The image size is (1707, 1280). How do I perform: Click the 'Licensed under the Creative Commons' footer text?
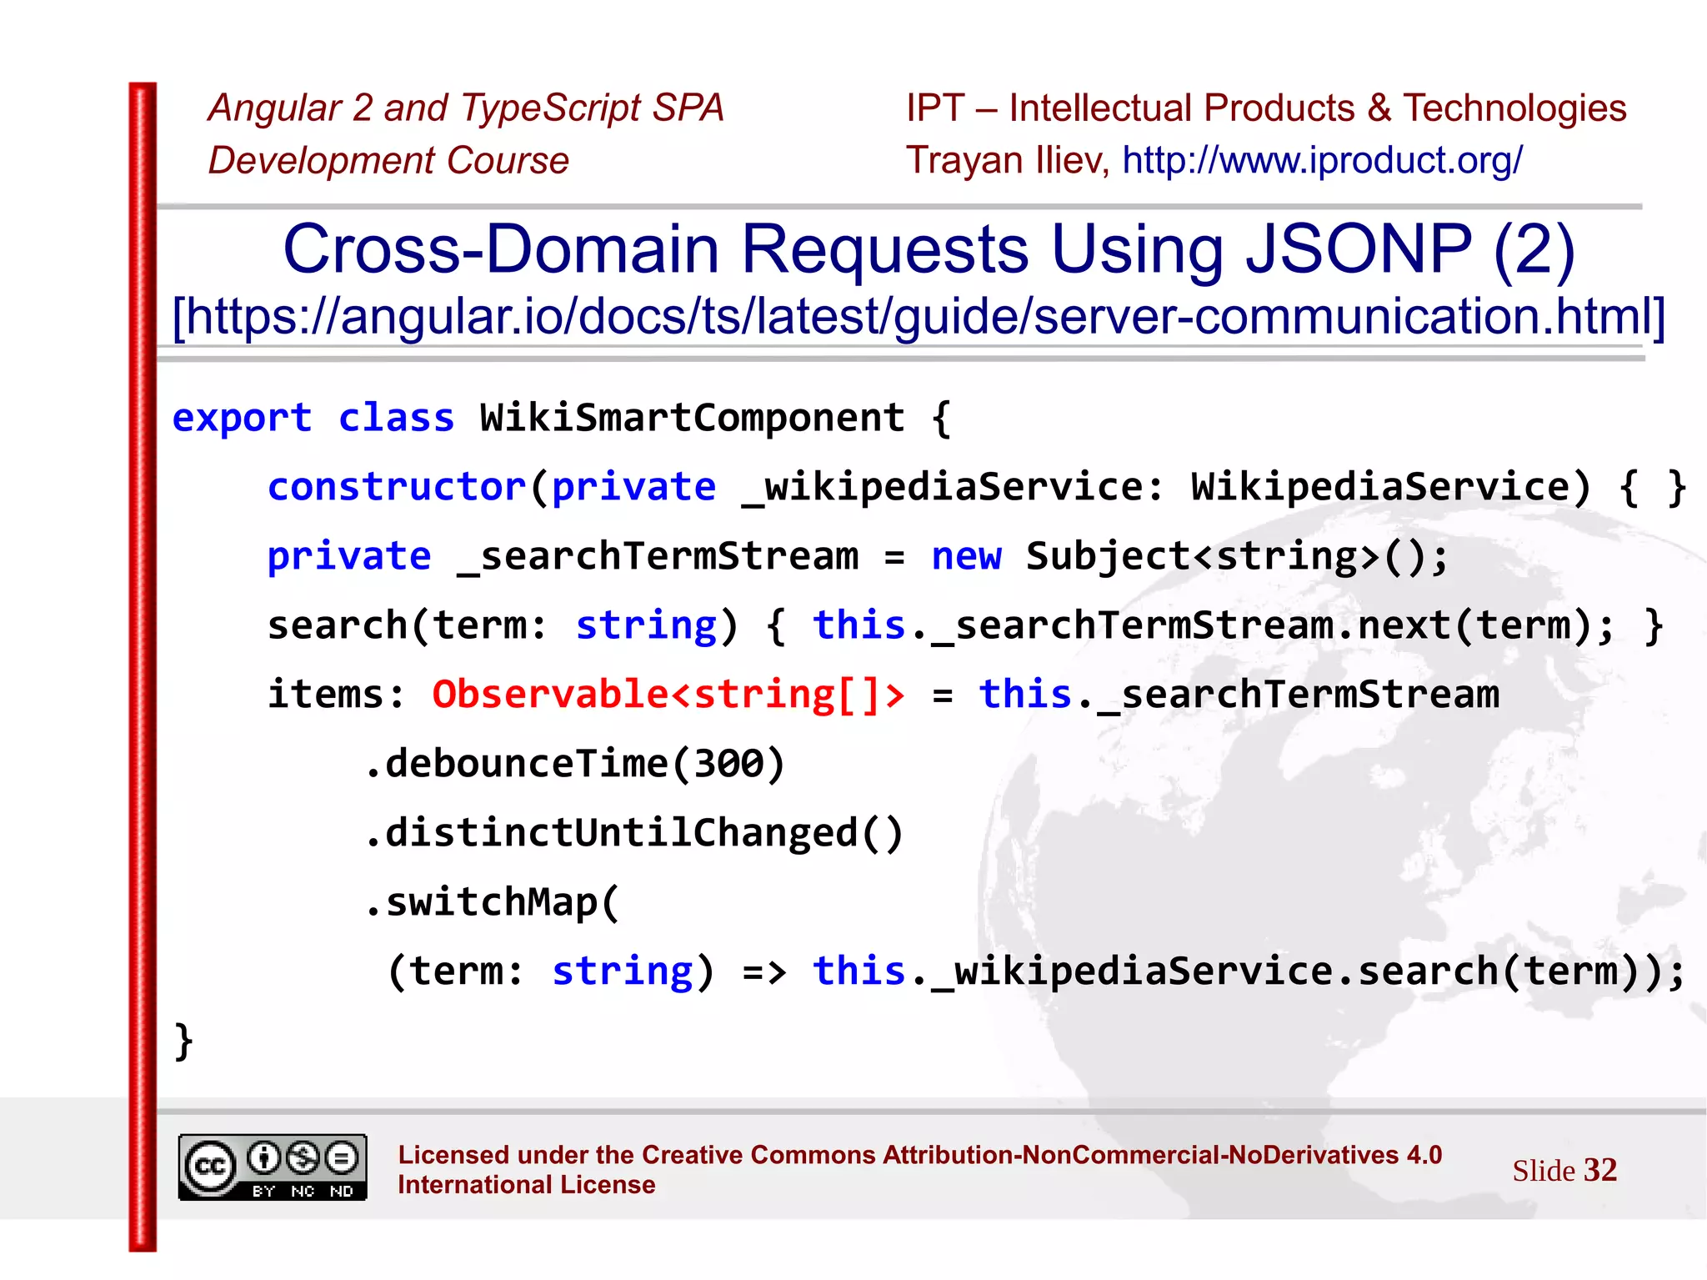pos(919,1169)
